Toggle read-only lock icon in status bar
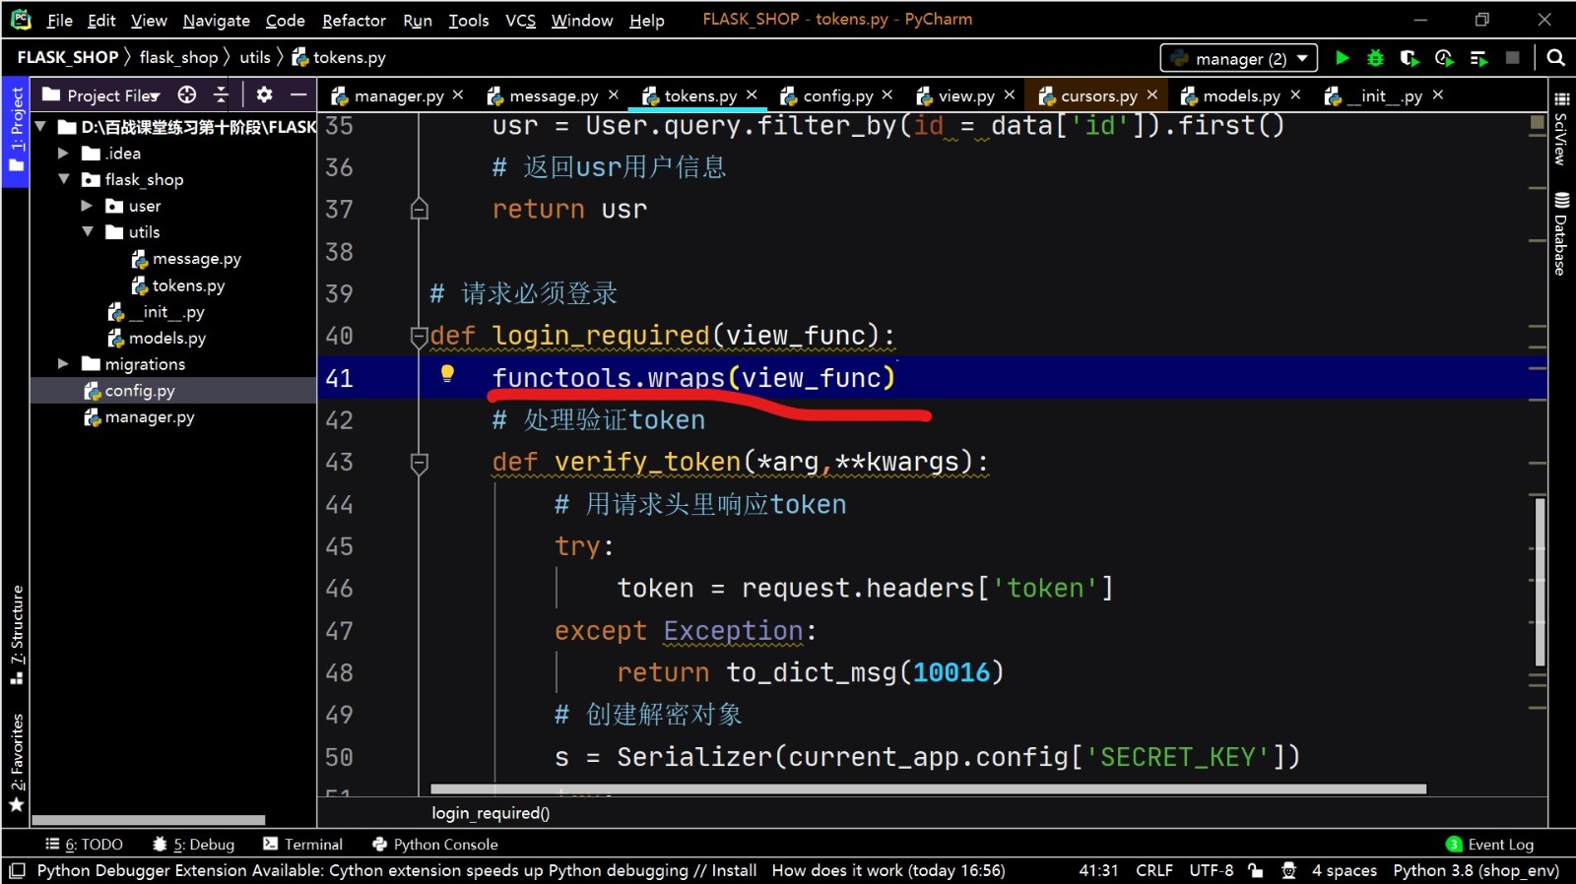The image size is (1576, 884). tap(1255, 870)
